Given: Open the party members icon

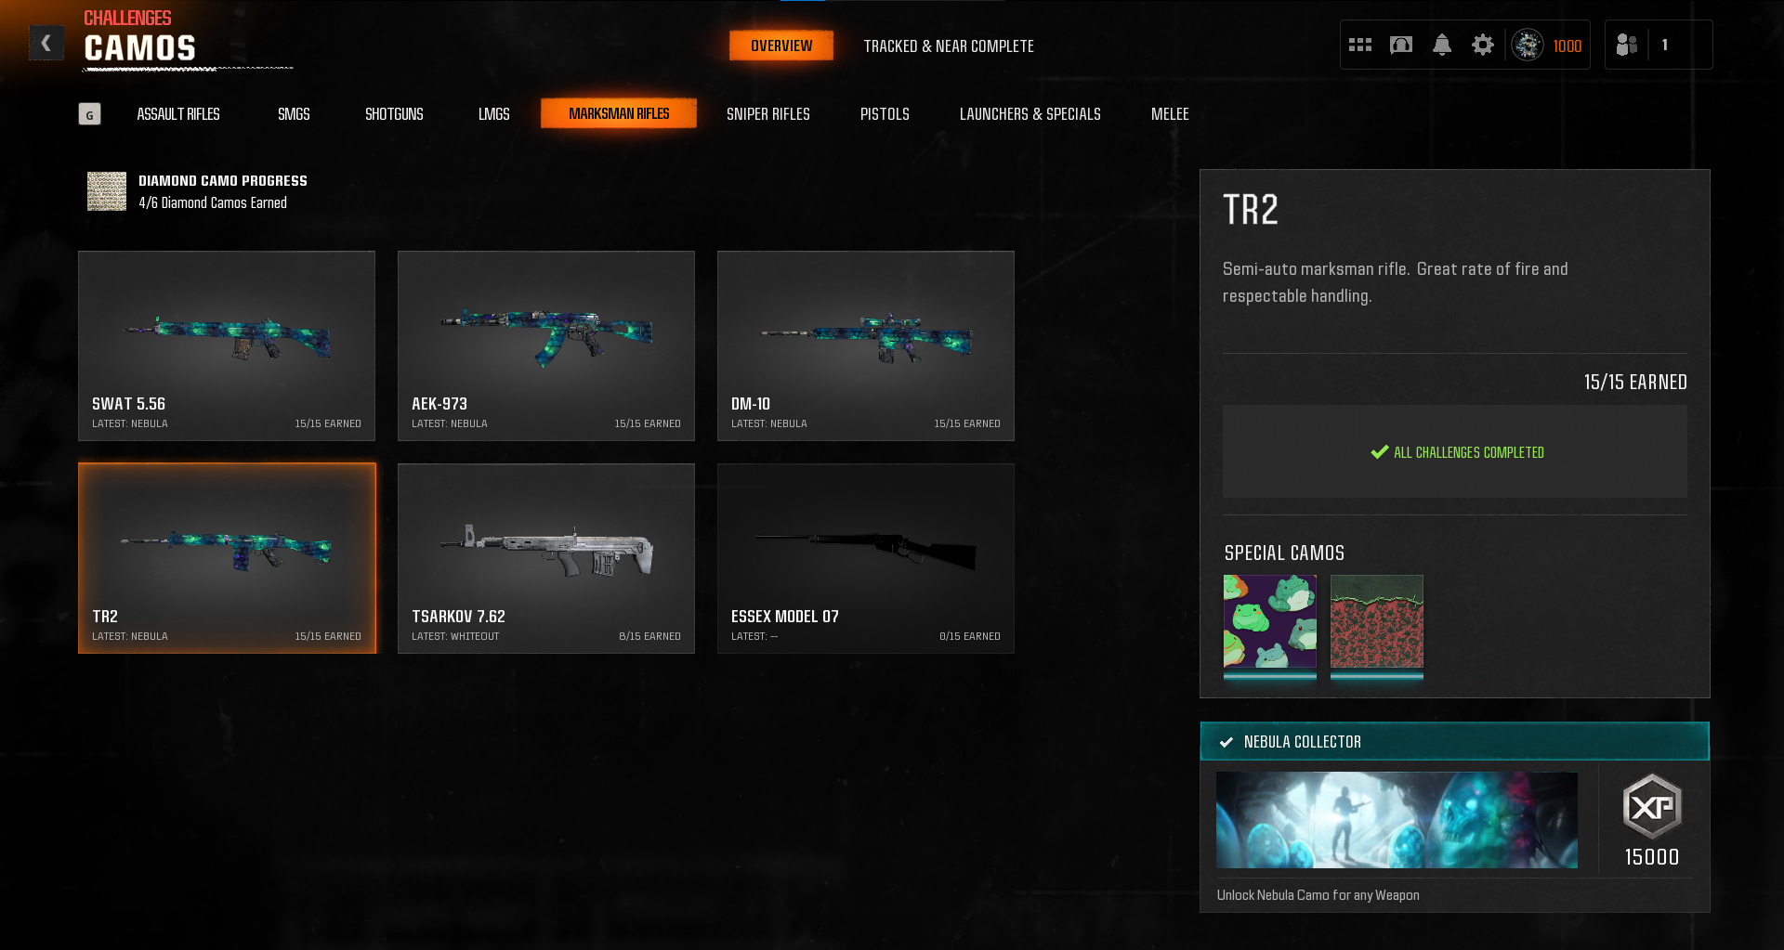Looking at the screenshot, I should [x=1627, y=45].
